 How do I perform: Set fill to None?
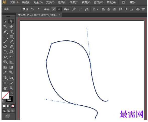coord(13,106)
